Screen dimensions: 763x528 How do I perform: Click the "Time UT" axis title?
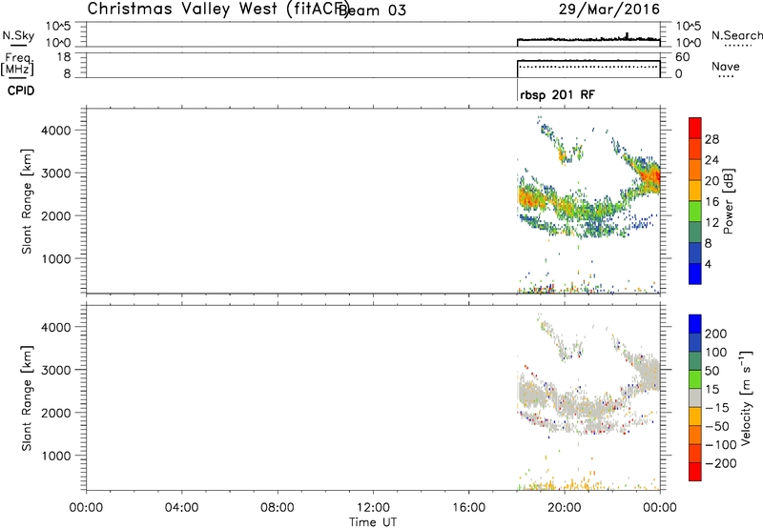pos(373,521)
